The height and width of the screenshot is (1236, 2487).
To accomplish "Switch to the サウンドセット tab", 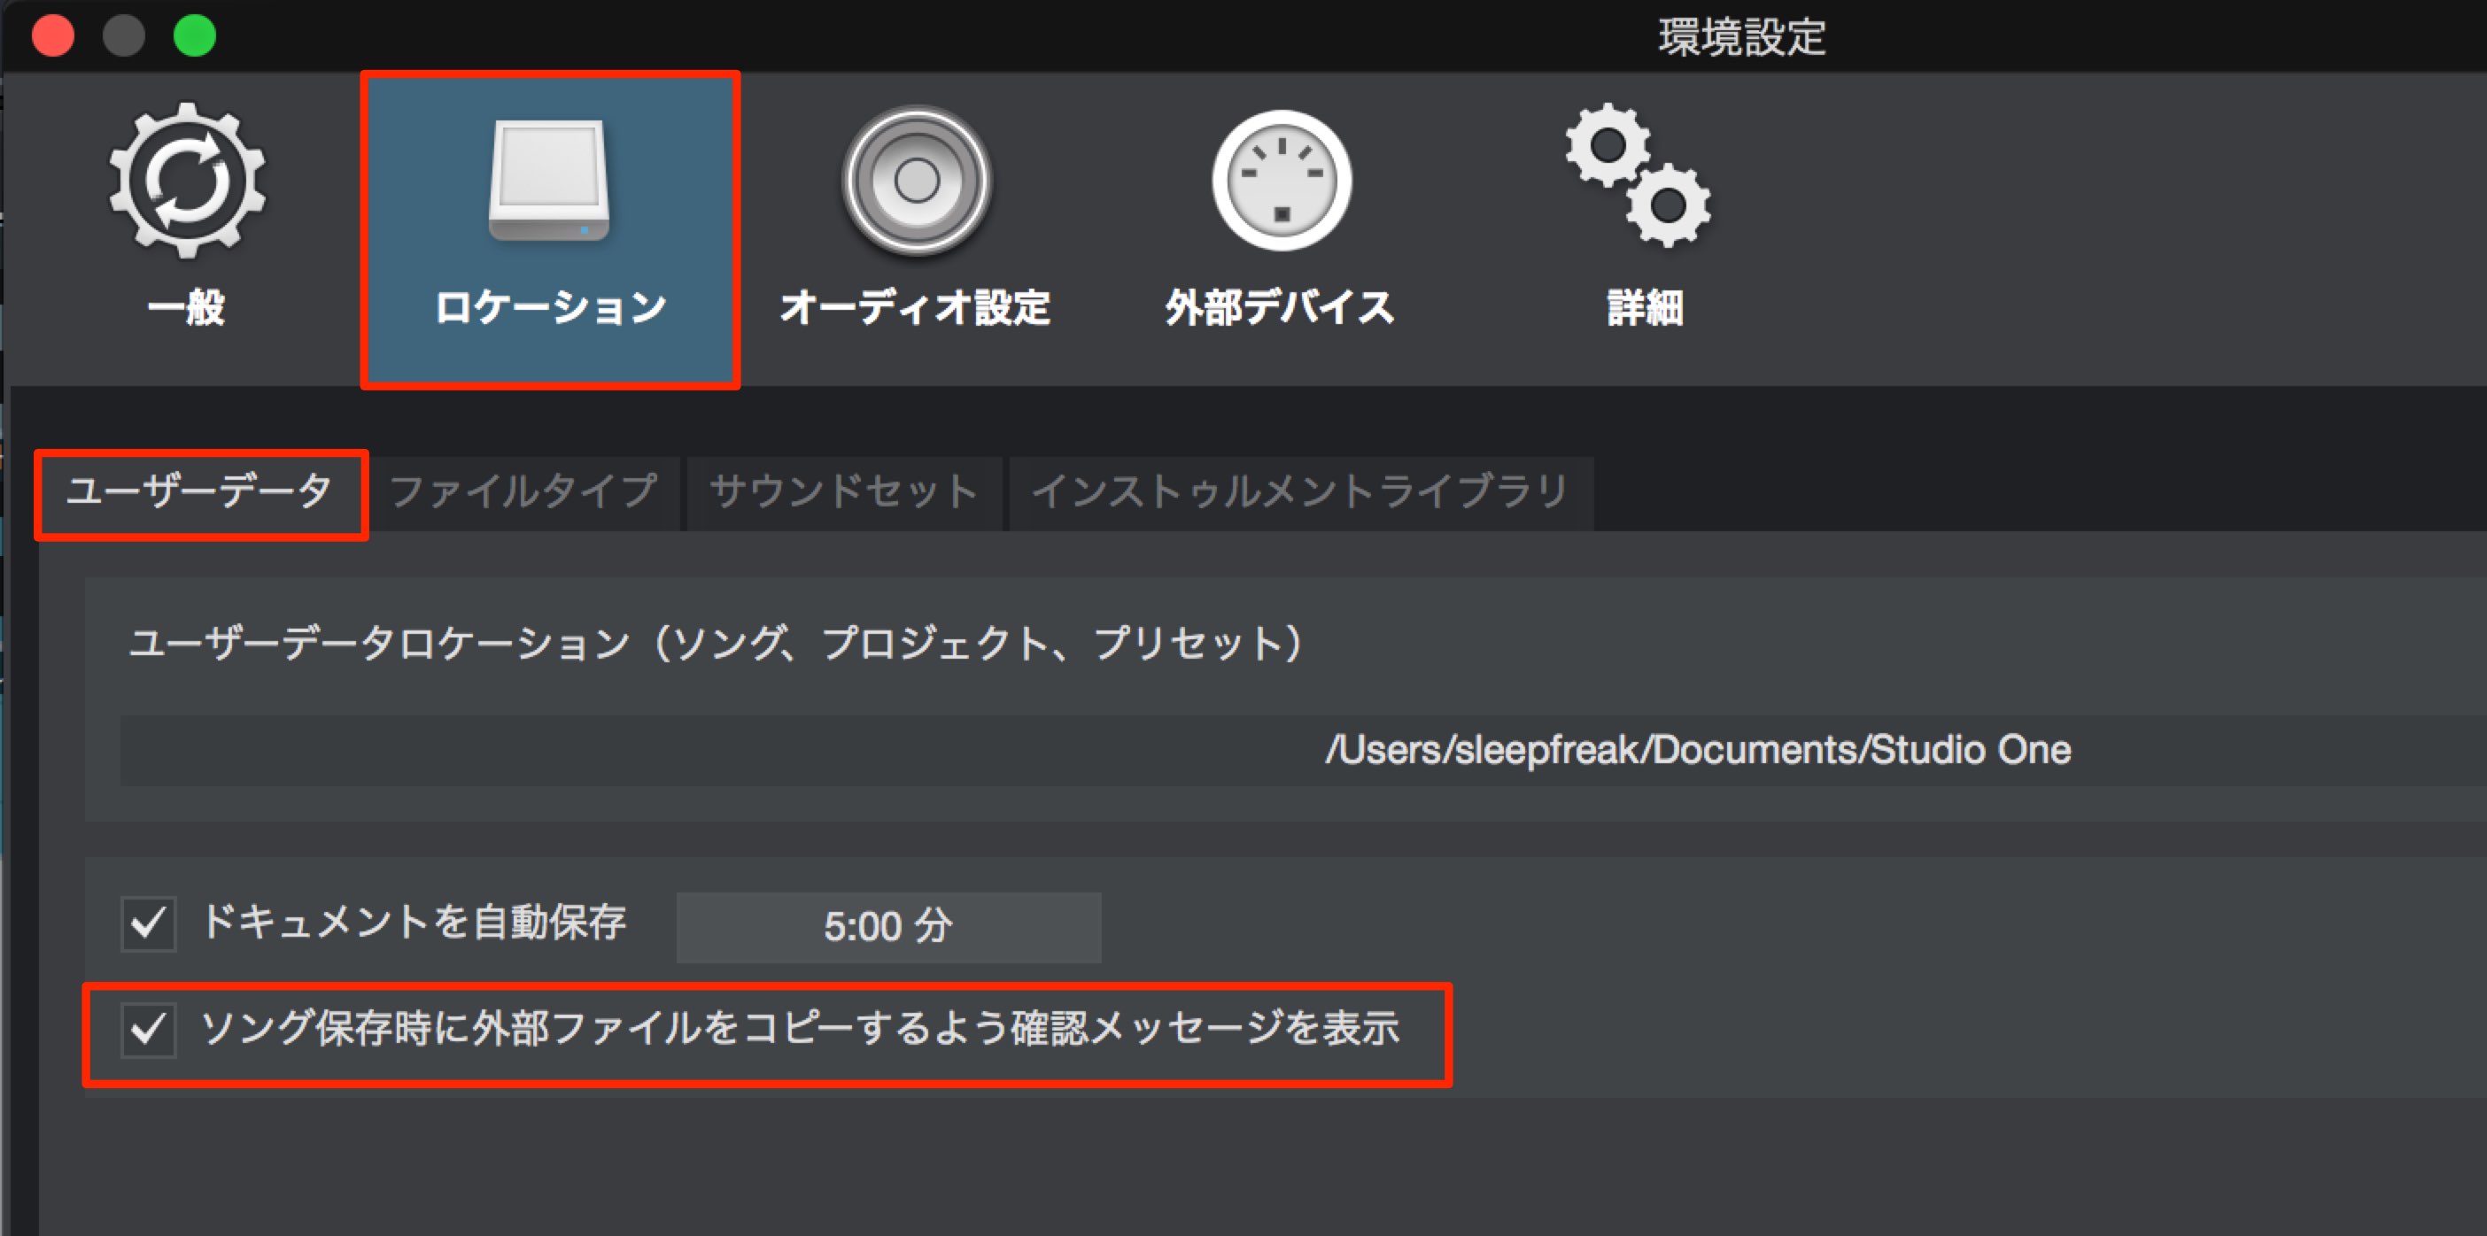I will coord(844,492).
